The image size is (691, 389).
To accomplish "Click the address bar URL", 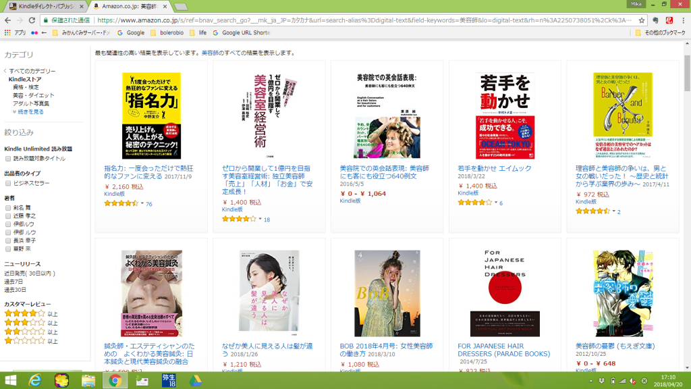I will [365, 20].
